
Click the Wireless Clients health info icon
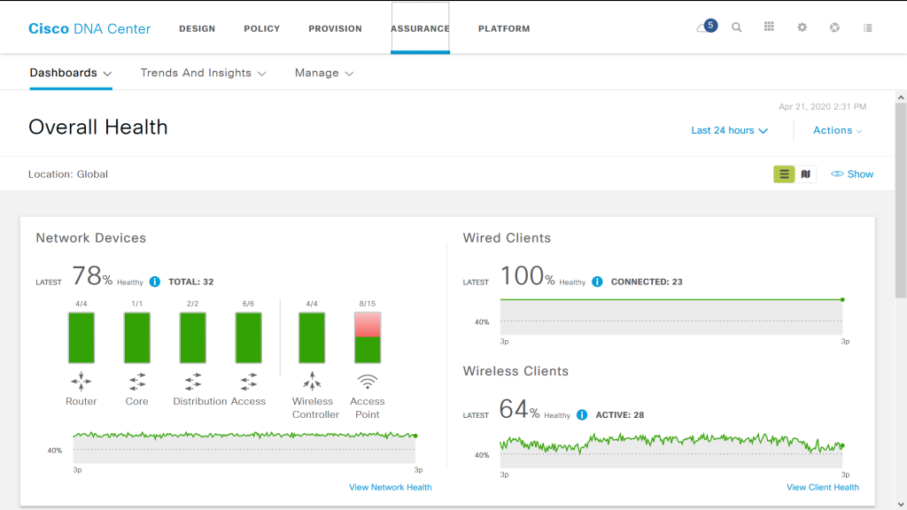[x=582, y=414]
